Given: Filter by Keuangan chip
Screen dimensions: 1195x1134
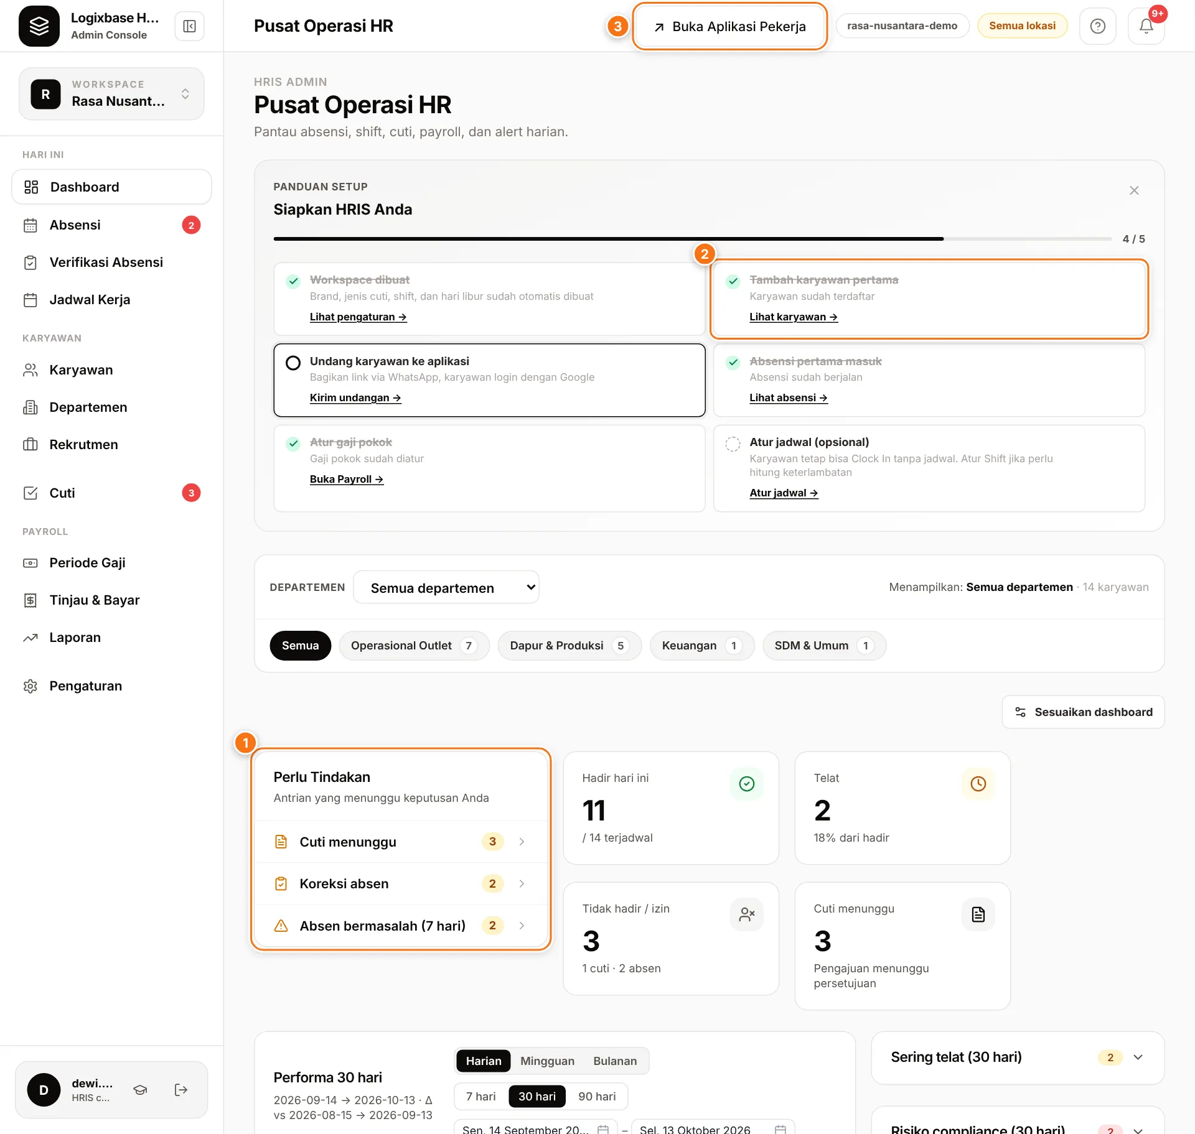Looking at the screenshot, I should 702,645.
